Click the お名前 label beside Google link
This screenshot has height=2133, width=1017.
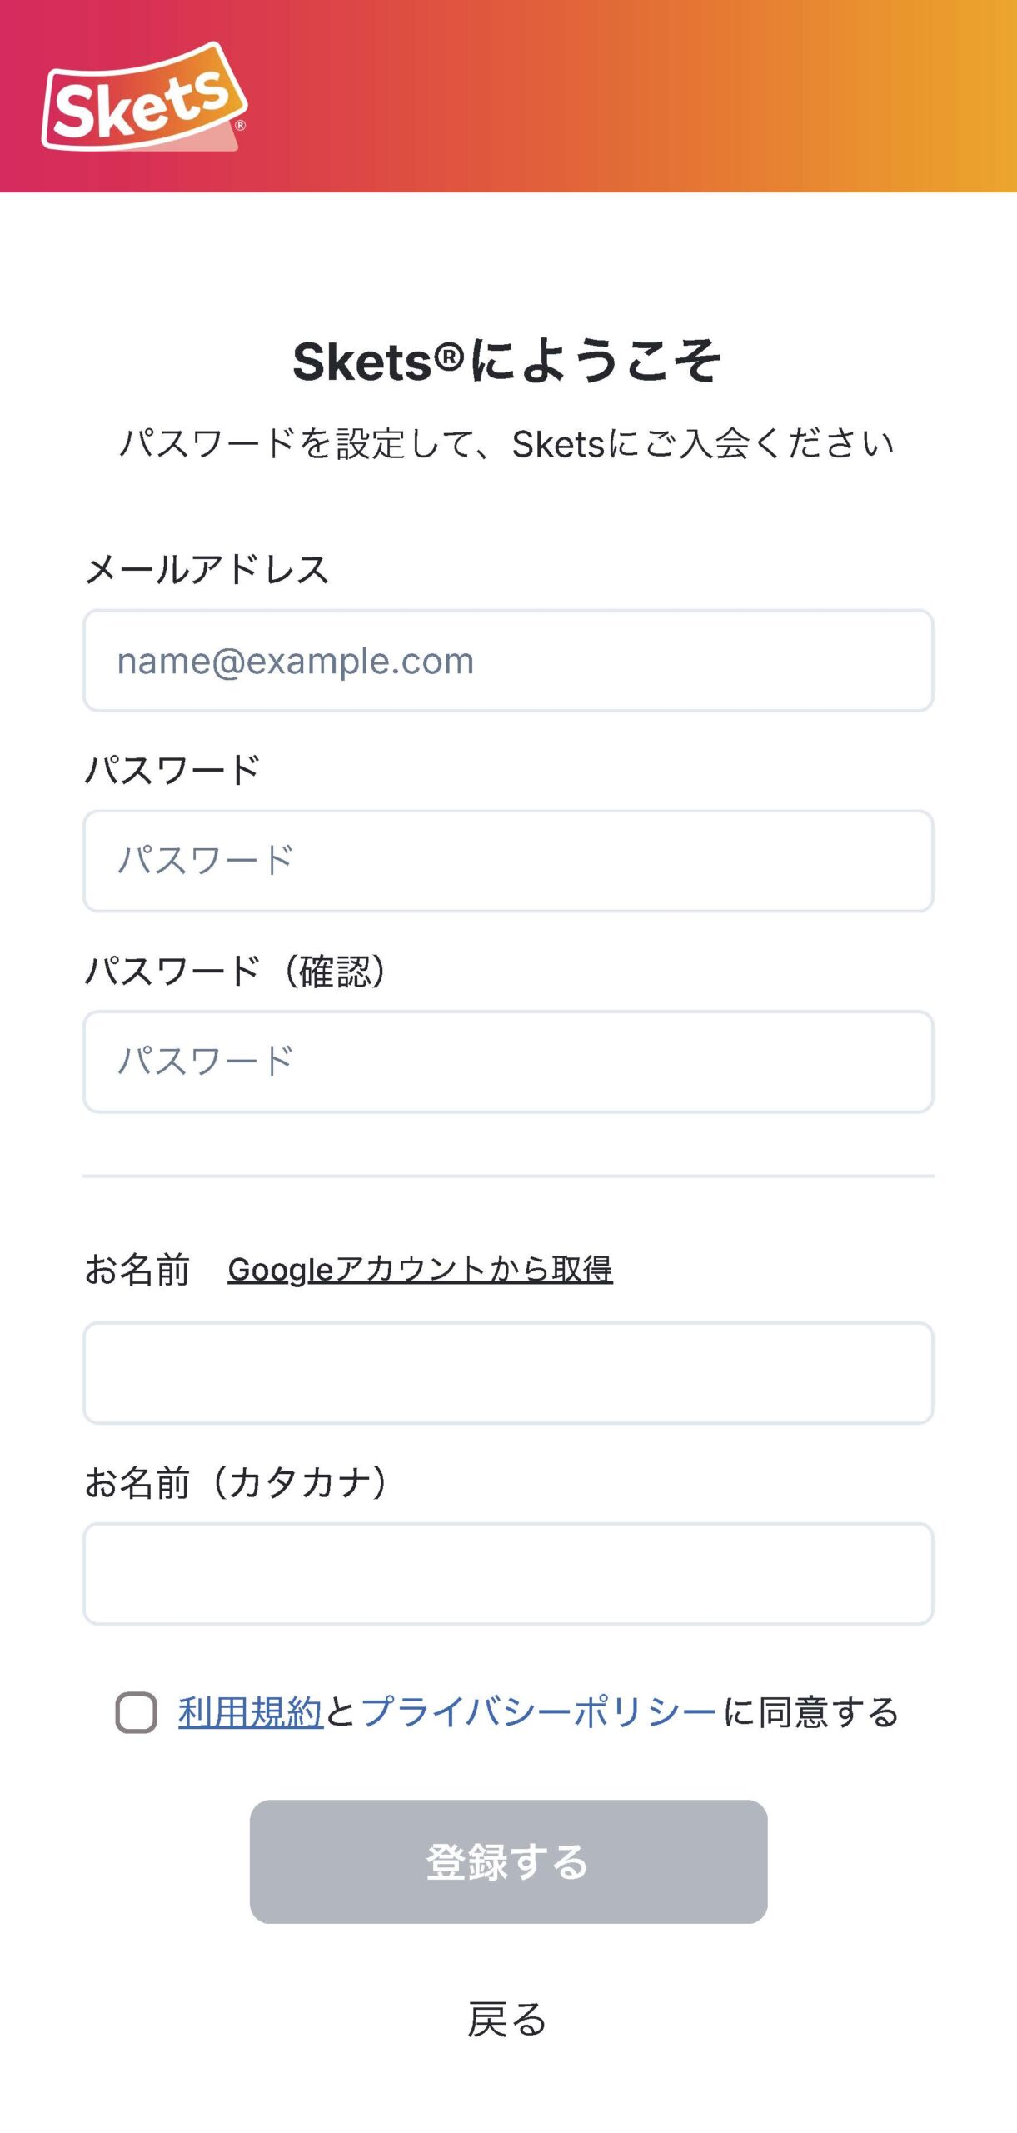pos(137,1270)
